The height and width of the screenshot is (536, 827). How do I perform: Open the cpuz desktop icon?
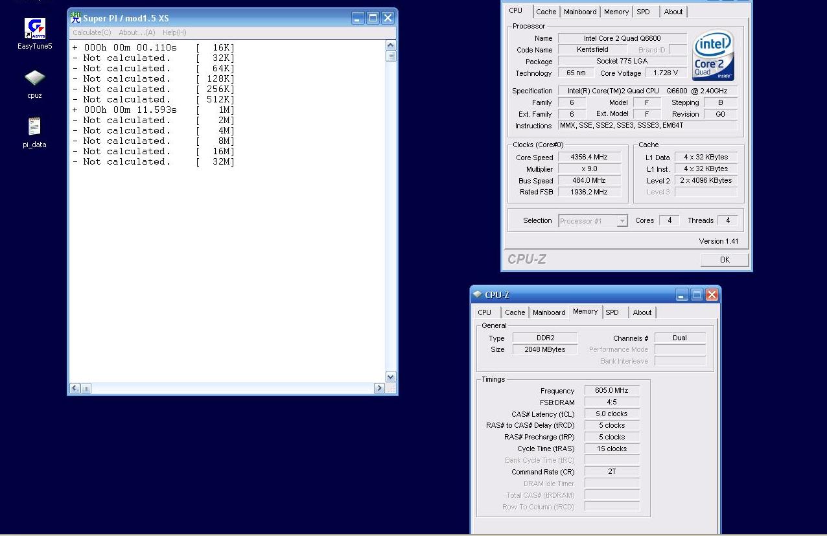coord(35,84)
